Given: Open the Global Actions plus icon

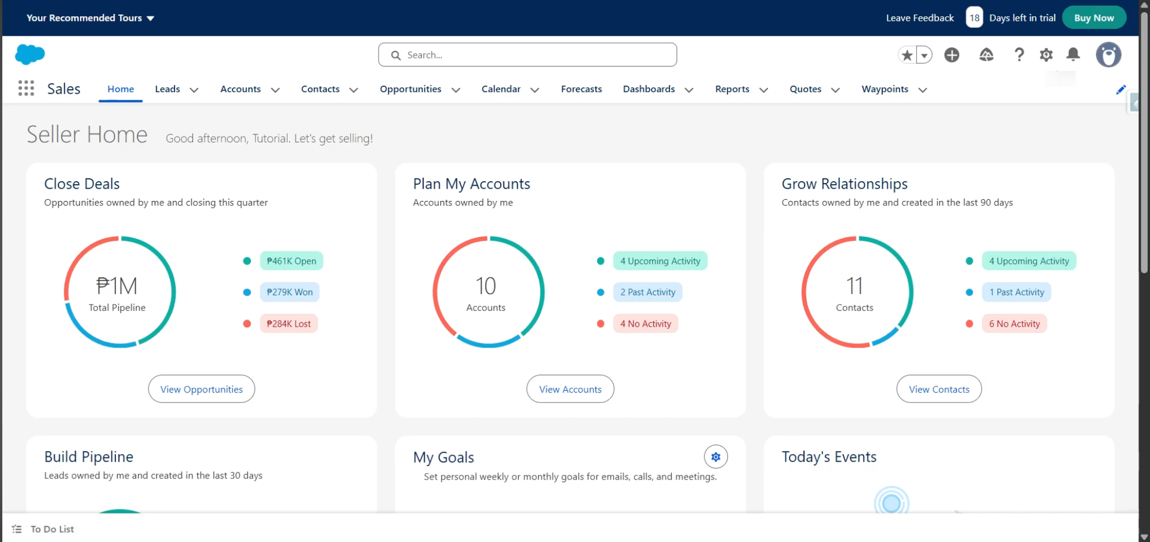Looking at the screenshot, I should [x=952, y=55].
